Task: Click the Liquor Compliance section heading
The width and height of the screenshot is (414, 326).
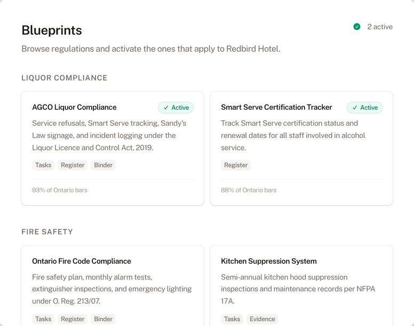Action: [65, 78]
